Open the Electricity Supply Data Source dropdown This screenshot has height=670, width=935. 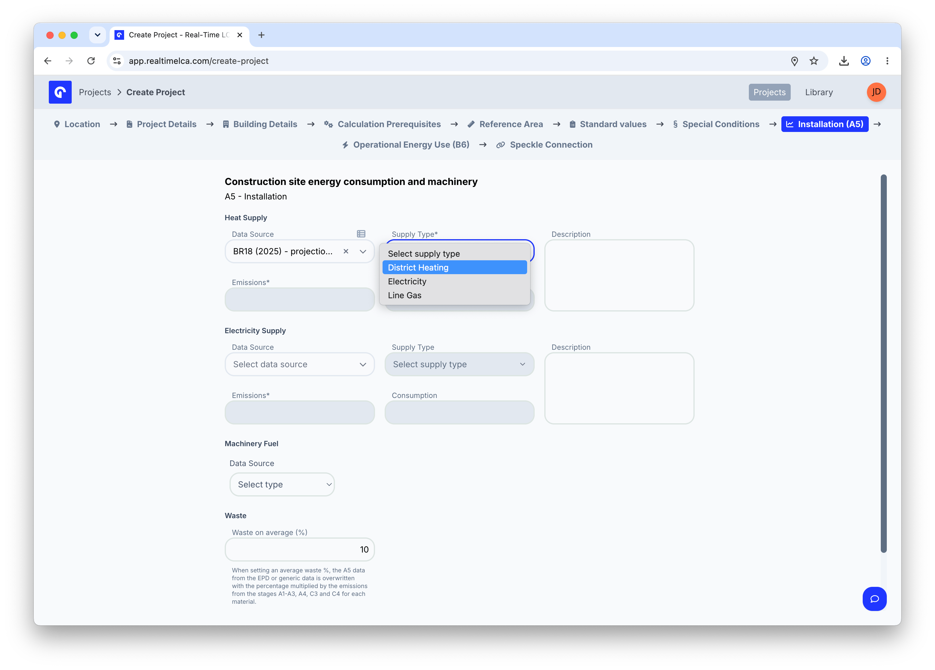[300, 364]
